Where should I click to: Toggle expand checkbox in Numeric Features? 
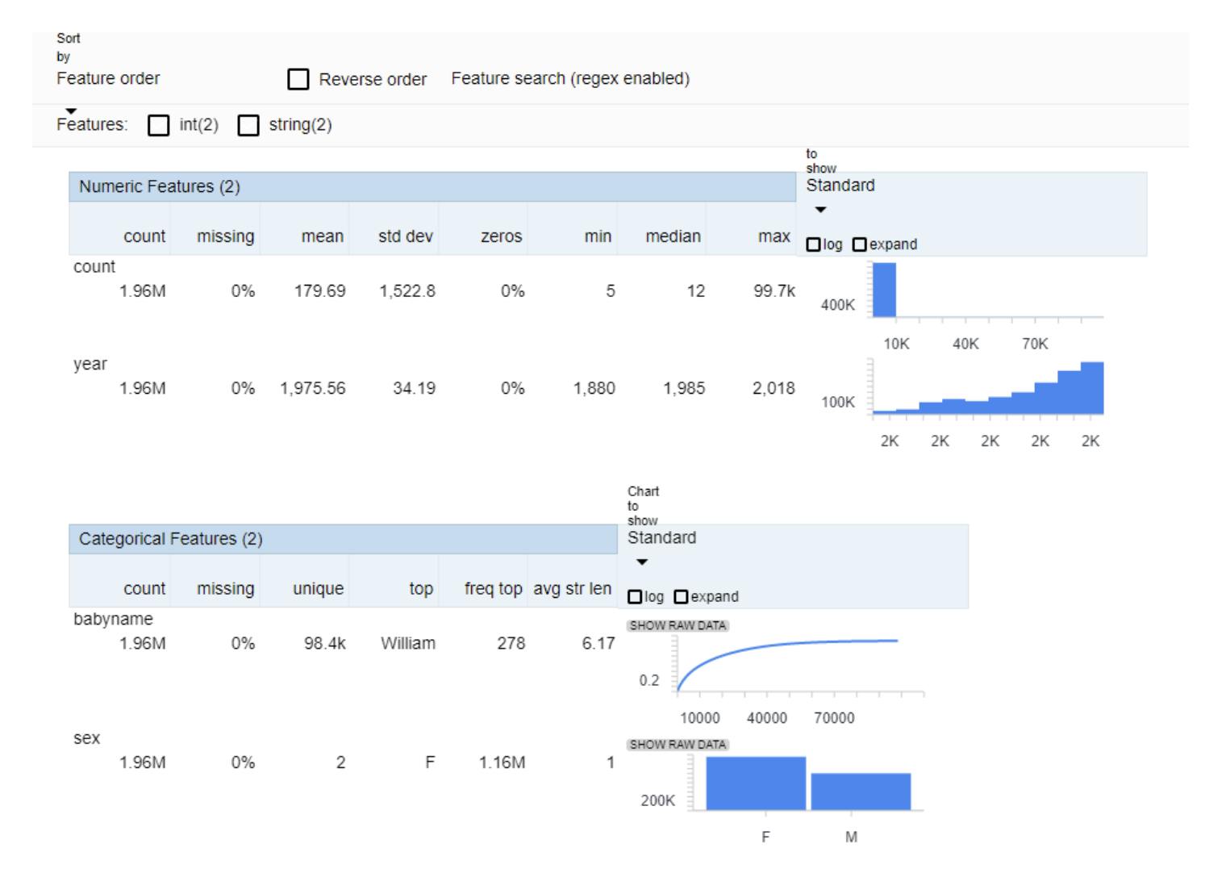(x=859, y=244)
